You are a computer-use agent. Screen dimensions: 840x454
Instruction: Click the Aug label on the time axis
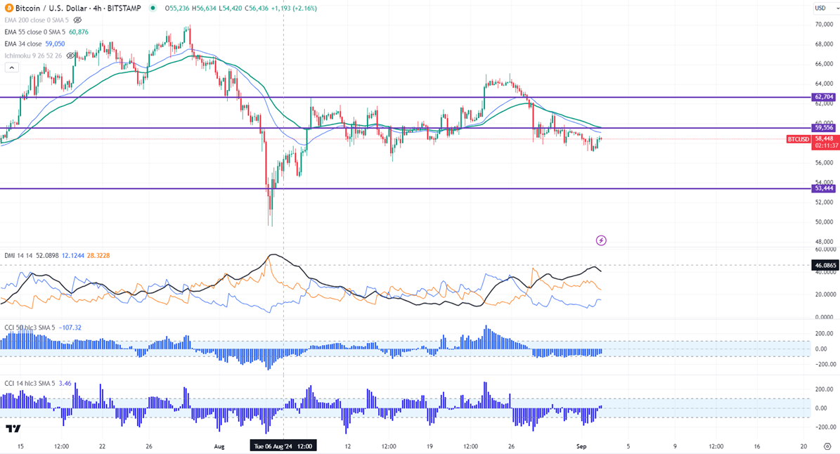click(x=219, y=446)
